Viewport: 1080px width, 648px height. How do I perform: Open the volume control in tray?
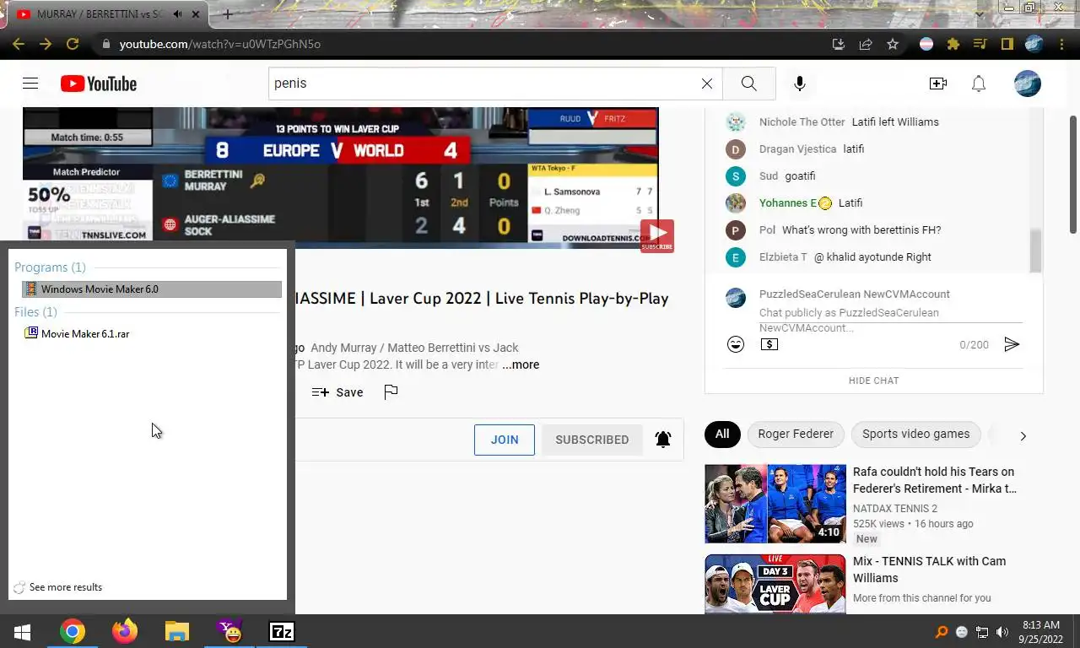tap(1002, 632)
